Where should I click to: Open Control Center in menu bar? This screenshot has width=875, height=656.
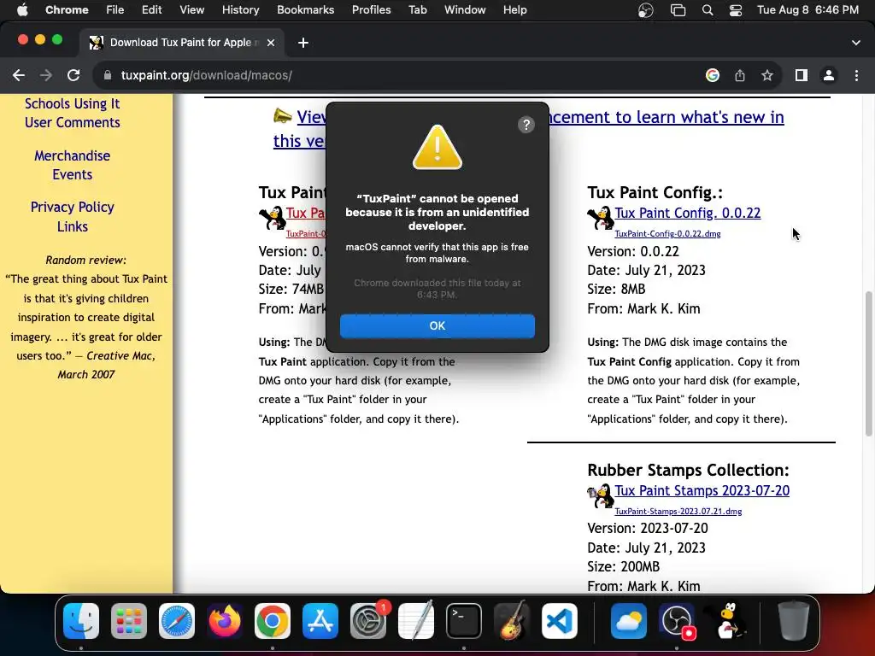pos(736,10)
